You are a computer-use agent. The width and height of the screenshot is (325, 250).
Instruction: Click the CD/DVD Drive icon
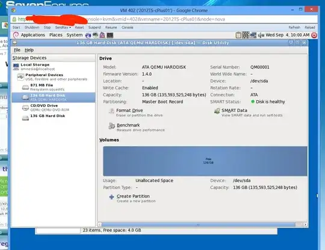tap(25, 108)
